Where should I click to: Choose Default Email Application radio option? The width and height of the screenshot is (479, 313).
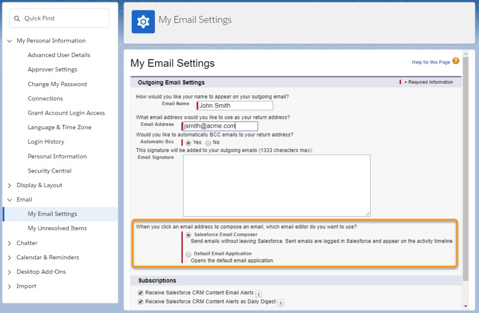[x=189, y=254]
